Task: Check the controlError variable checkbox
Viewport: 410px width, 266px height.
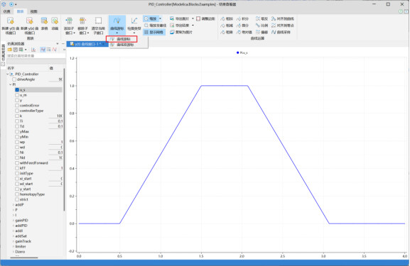Action: click(17, 106)
